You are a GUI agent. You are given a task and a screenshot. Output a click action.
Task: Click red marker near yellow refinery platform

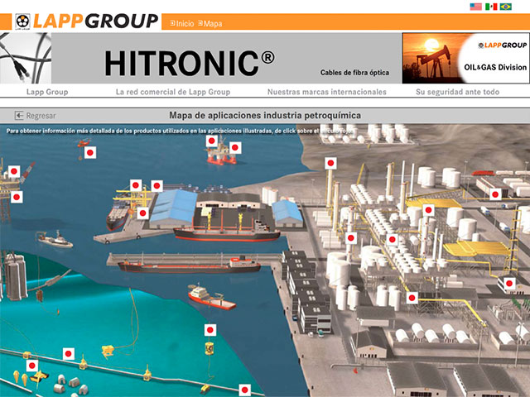(428, 210)
